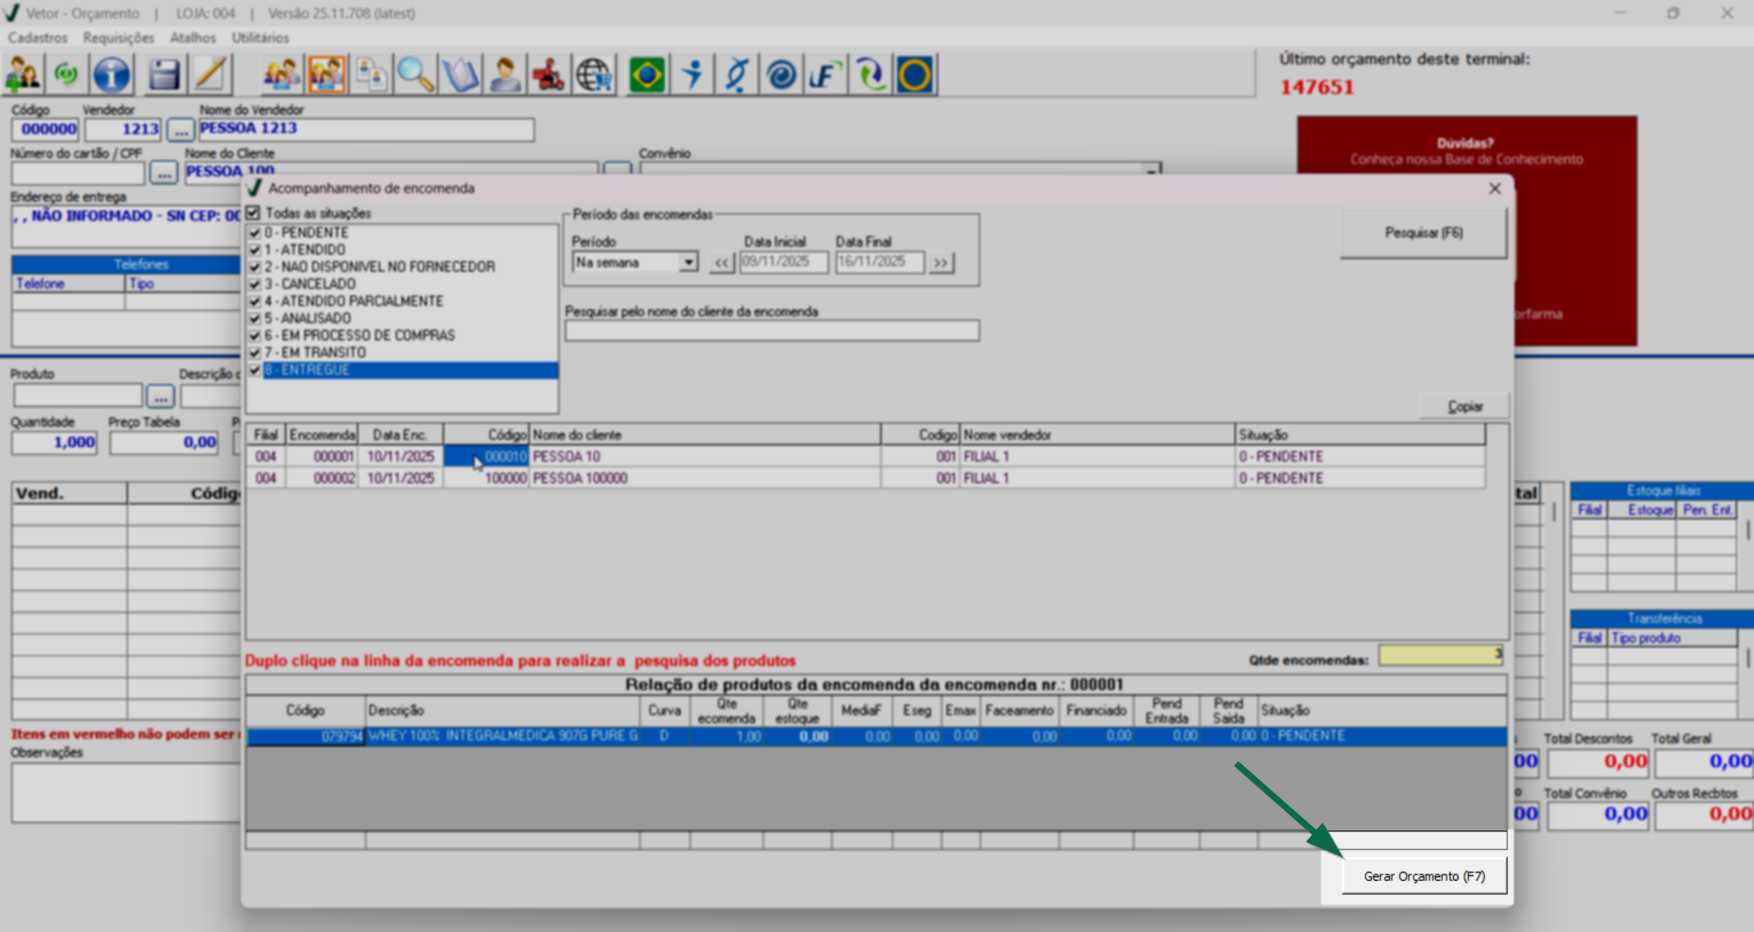Click the add customer icon

23,75
